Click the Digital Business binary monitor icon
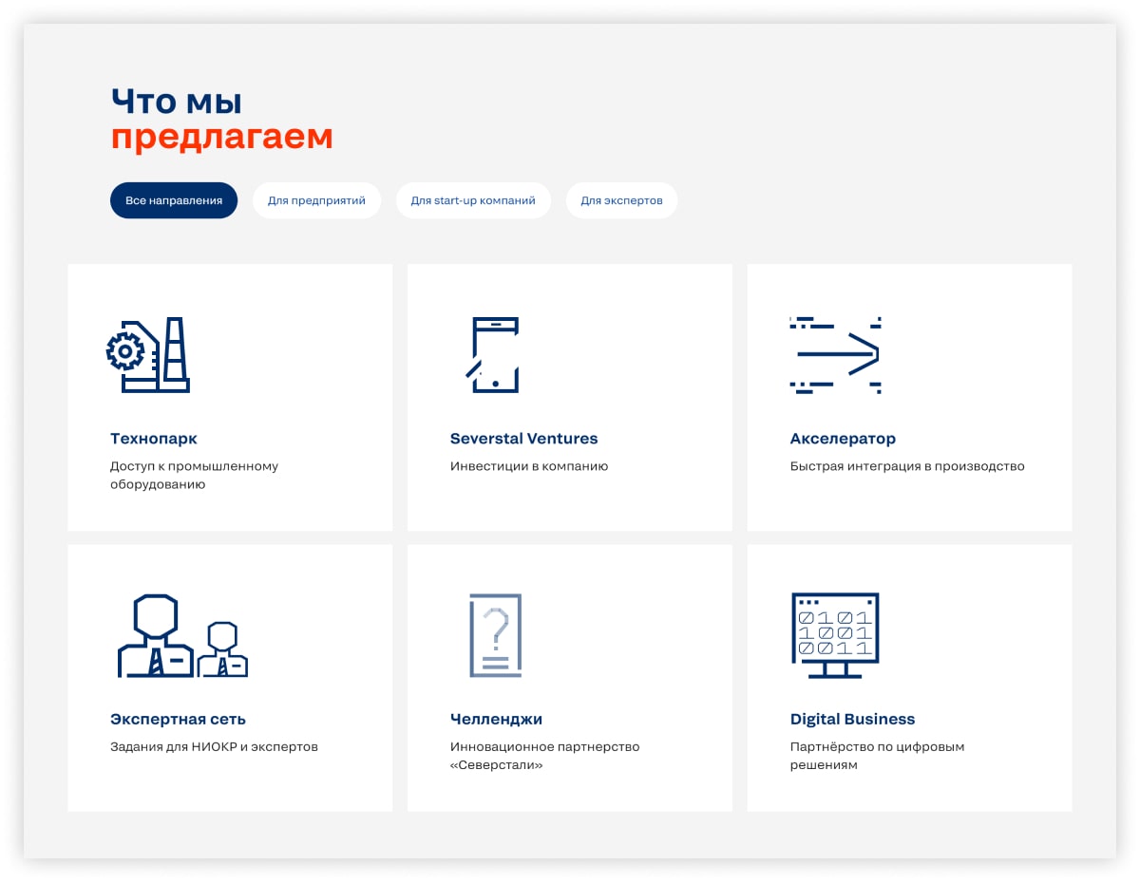This screenshot has height=883, width=1140. click(x=835, y=636)
